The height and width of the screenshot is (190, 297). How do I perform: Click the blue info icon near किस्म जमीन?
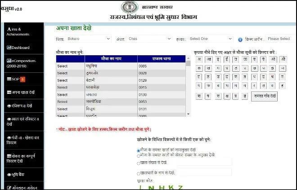click(x=240, y=40)
